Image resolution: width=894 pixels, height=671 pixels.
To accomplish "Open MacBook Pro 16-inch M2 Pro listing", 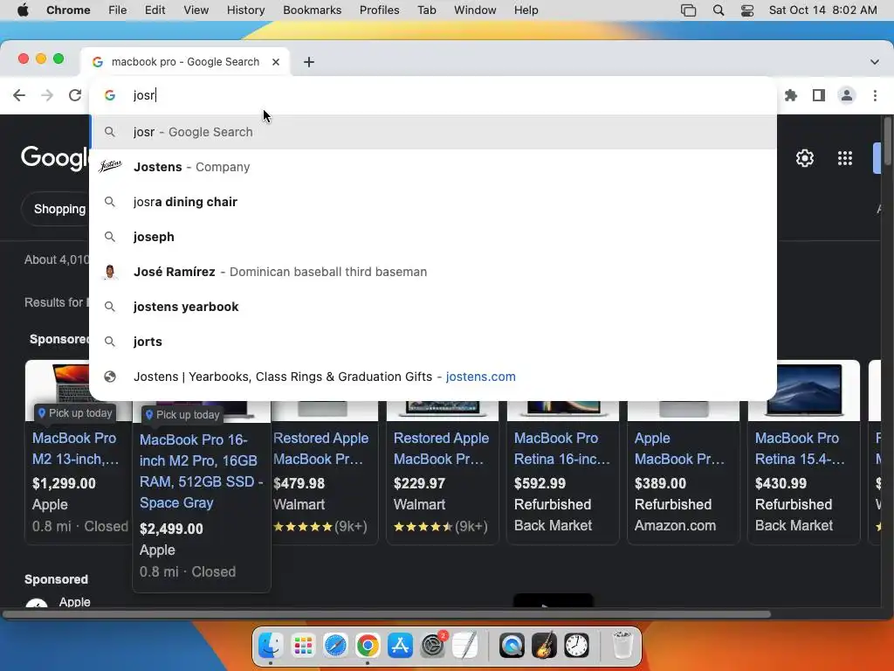I will click(x=202, y=471).
